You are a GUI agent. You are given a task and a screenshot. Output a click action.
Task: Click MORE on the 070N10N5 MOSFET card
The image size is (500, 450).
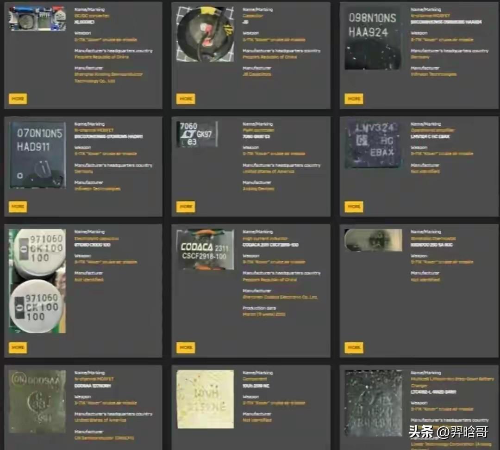(x=18, y=207)
